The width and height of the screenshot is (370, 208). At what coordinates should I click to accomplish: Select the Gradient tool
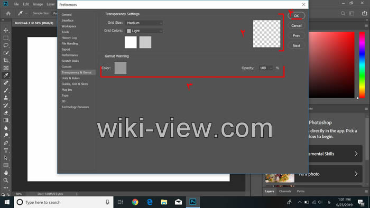6,120
